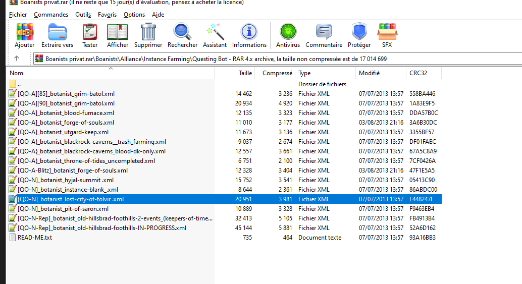The height and width of the screenshot is (284, 522).
Task: Open the Afficher toolbar icon
Action: tap(118, 32)
